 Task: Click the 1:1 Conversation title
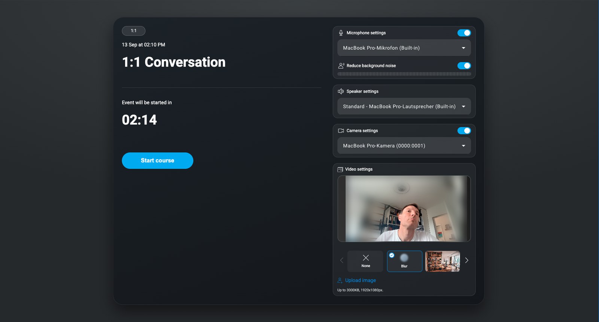pos(174,62)
